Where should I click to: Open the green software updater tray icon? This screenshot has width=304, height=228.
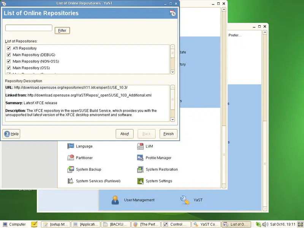pos(258,224)
